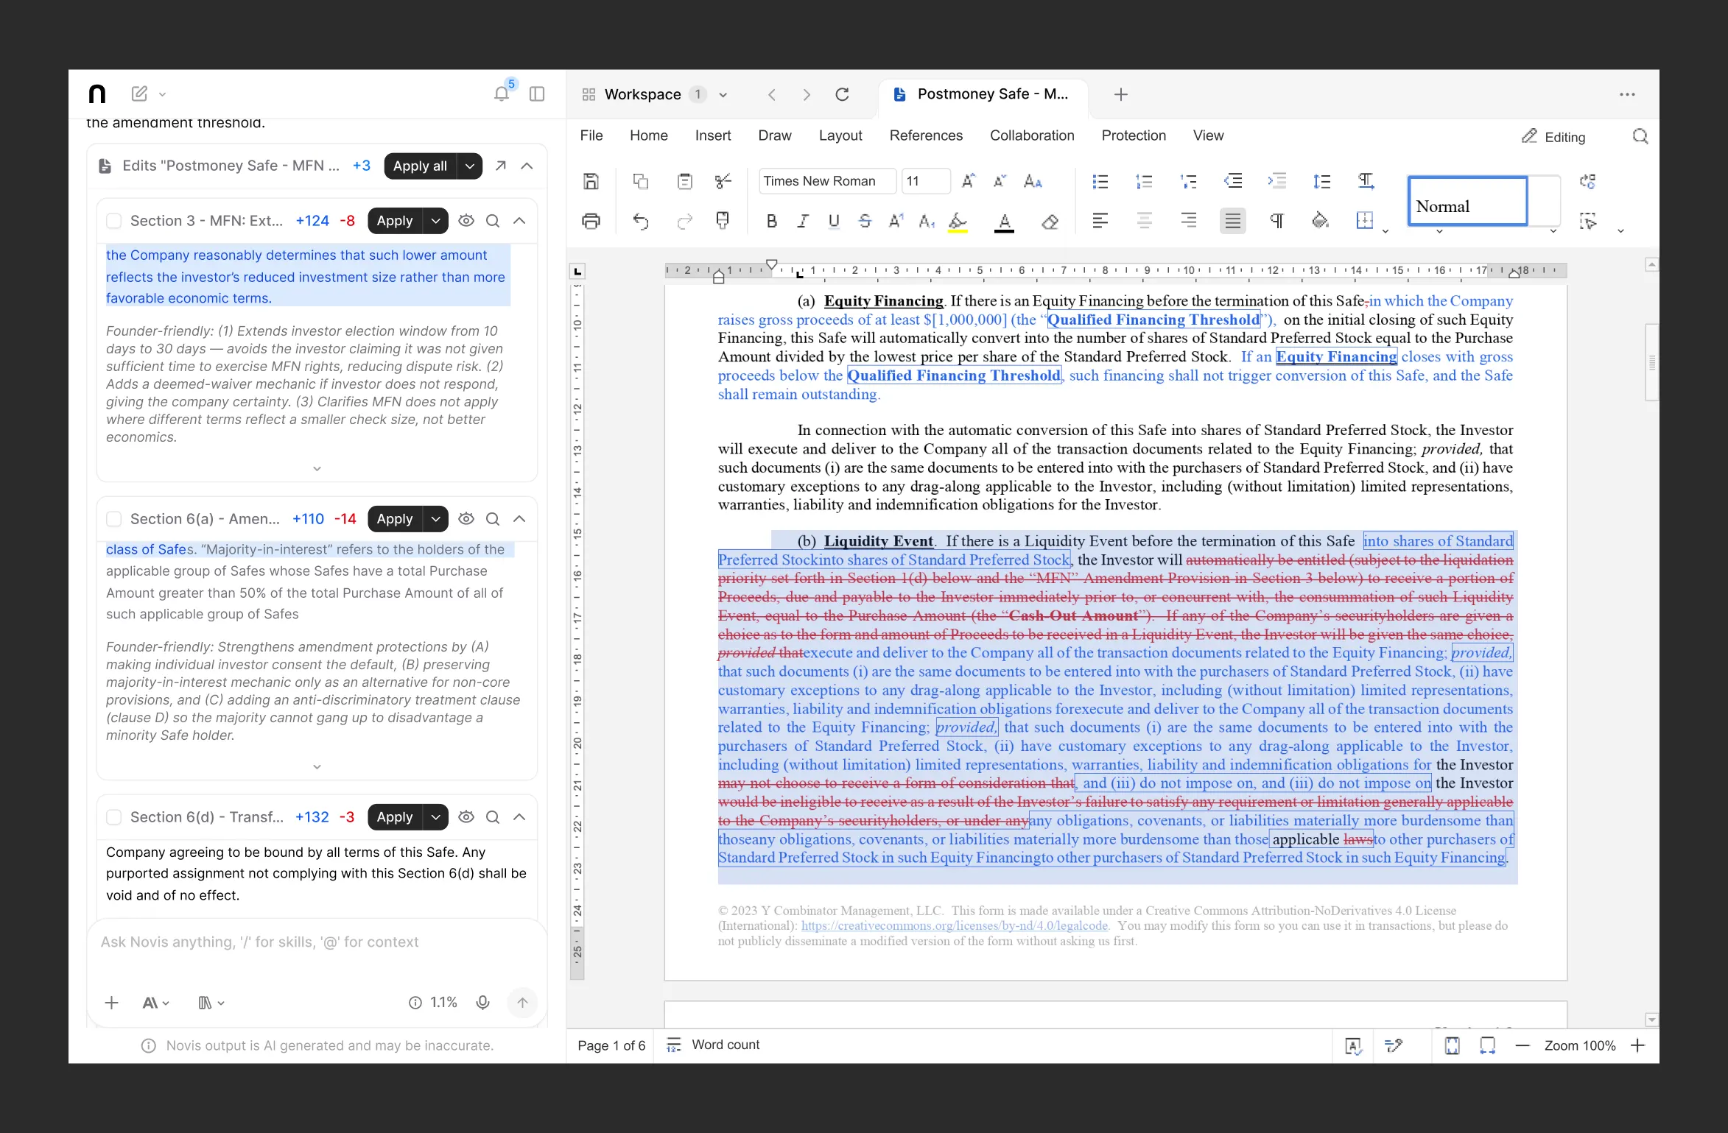1728x1133 pixels.
Task: Tick the Section 6(a) - Amendment checkbox
Action: [114, 519]
